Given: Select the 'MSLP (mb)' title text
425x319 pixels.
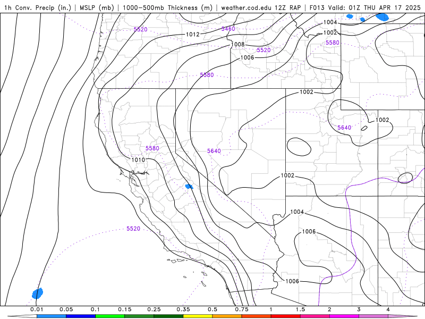Looking at the screenshot, I should click(97, 7).
